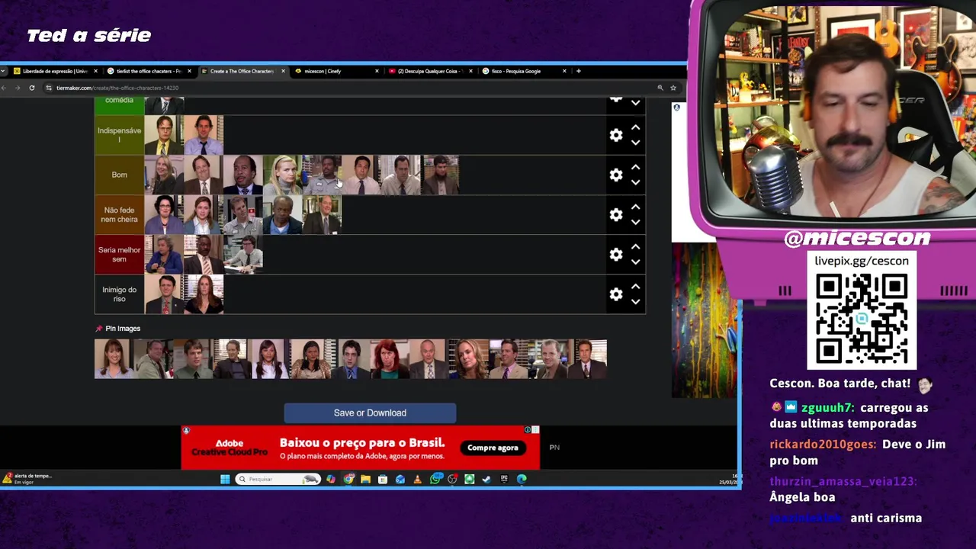Open File Explorer from the taskbar
Viewport: 976px width, 549px height.
365,479
